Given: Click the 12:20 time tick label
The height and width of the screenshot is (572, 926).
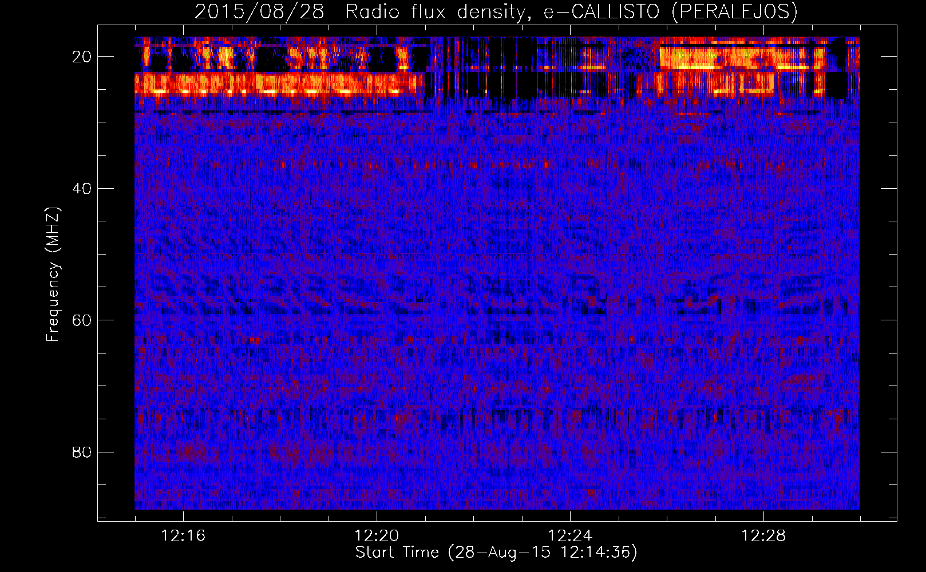Looking at the screenshot, I should 377,536.
